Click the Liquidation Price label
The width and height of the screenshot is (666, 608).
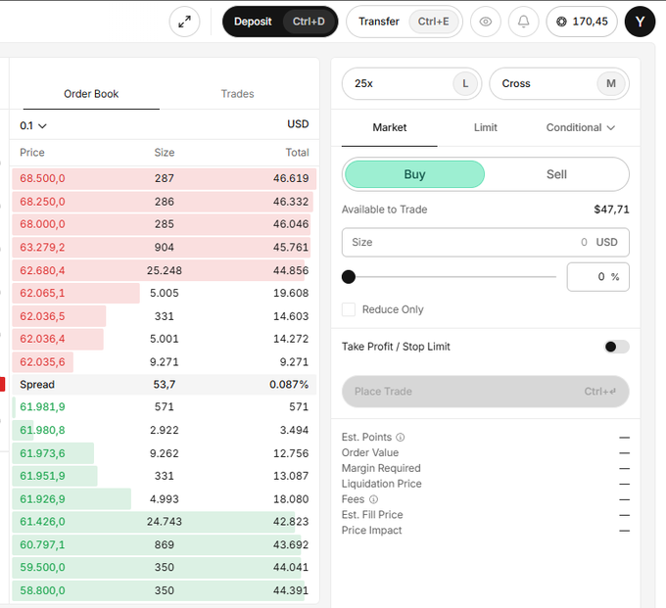381,484
